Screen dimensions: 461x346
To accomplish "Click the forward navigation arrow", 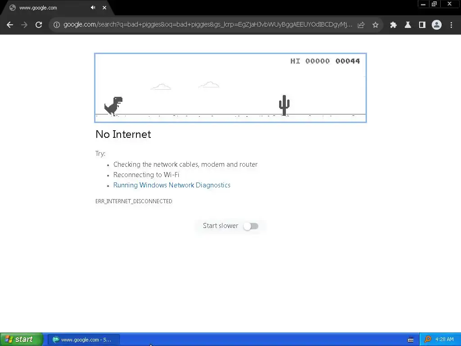I will 24,25.
